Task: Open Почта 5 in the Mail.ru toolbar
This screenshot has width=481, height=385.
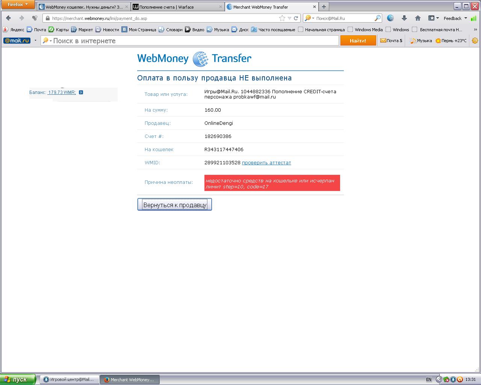Action: tap(391, 41)
